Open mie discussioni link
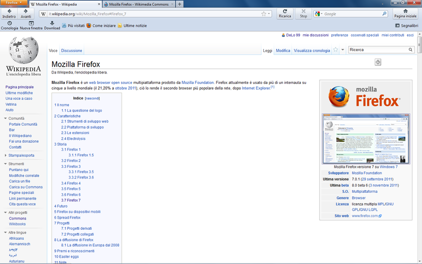The width and height of the screenshot is (422, 264). [315, 35]
